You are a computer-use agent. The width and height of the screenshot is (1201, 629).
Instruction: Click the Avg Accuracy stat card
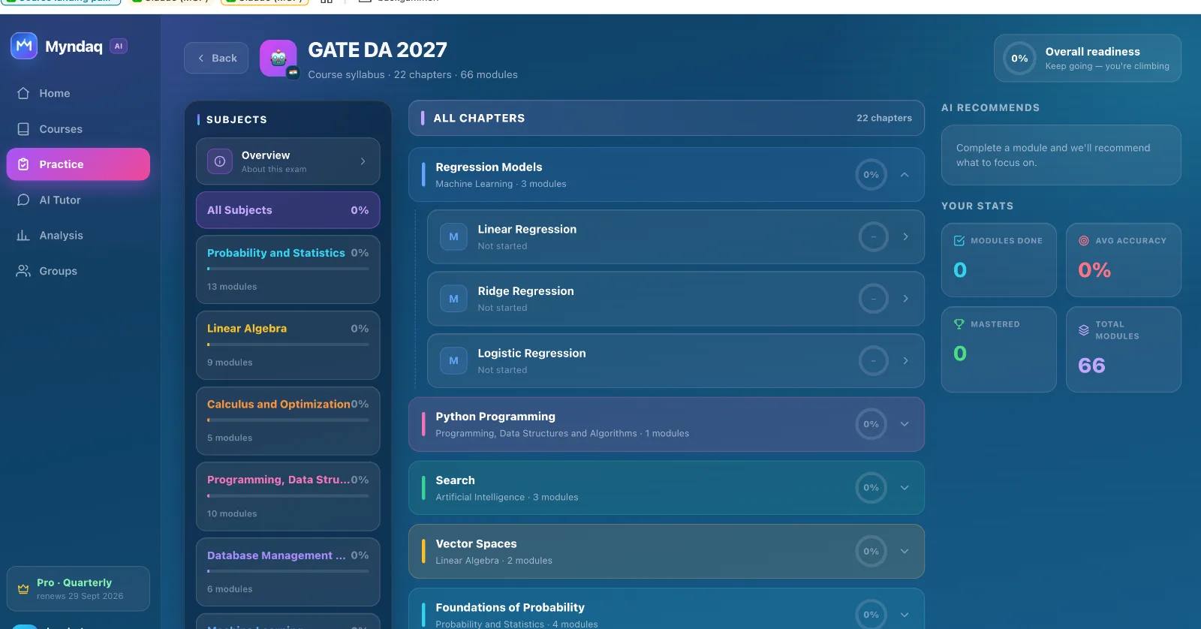(x=1124, y=260)
